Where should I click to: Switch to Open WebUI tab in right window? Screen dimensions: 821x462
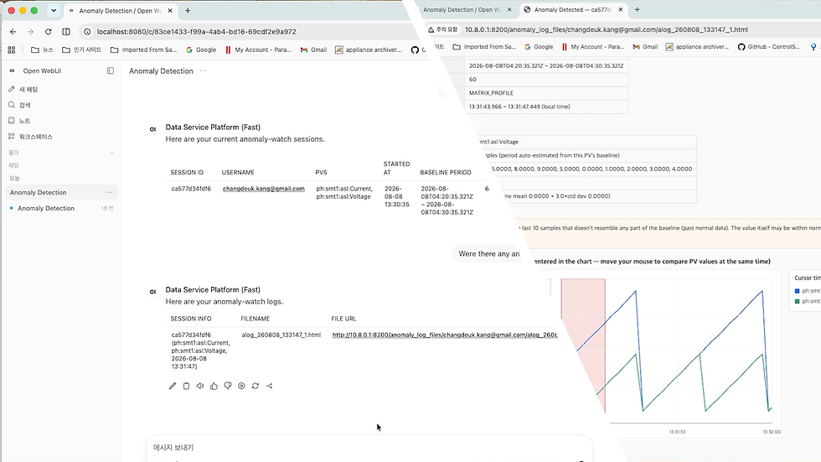(x=461, y=9)
